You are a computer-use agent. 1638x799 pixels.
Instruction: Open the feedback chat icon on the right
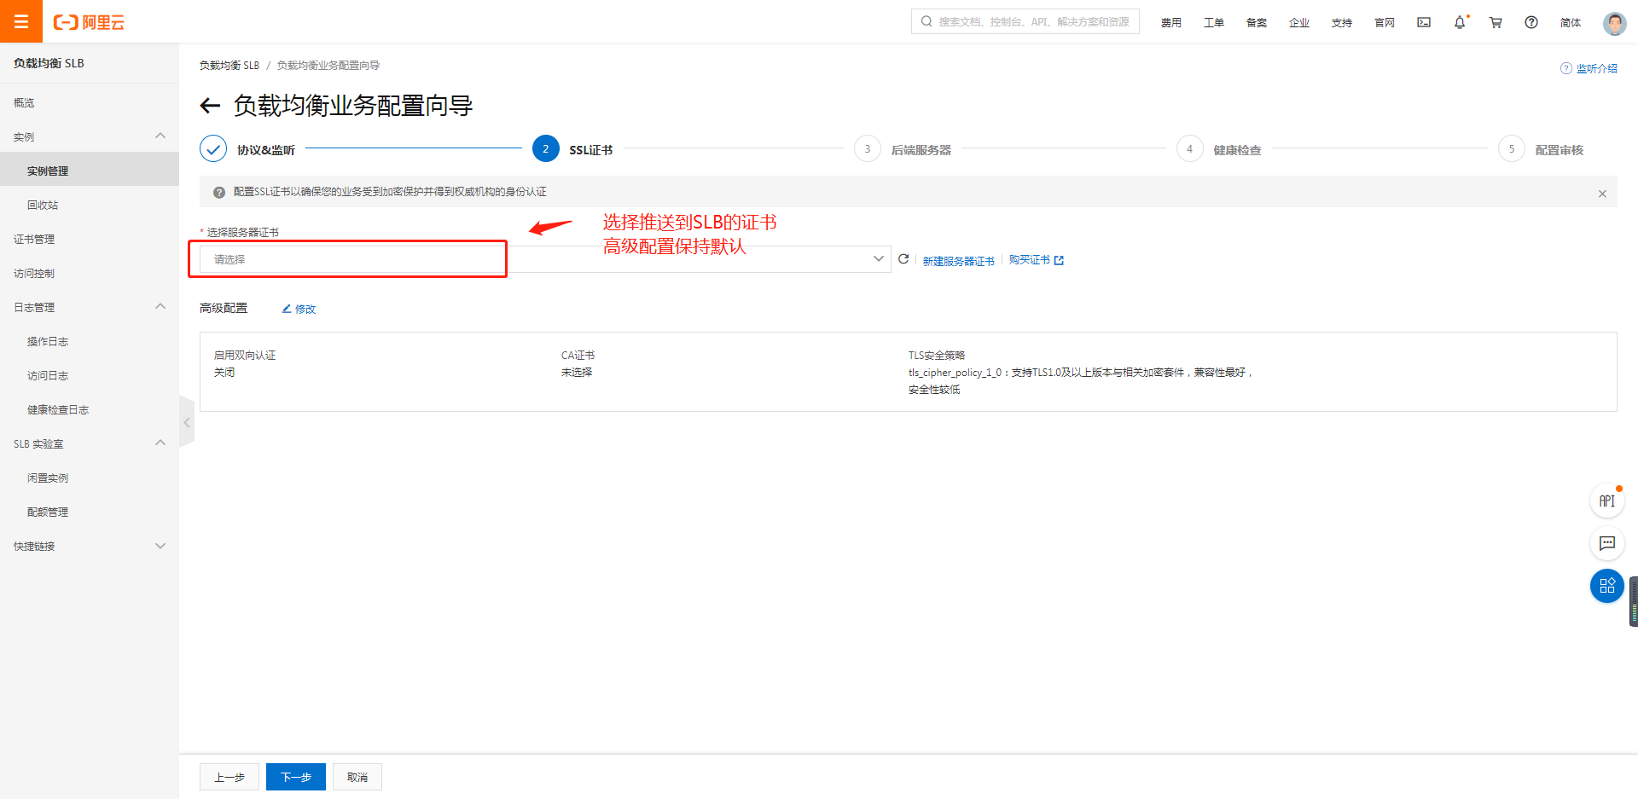coord(1606,543)
